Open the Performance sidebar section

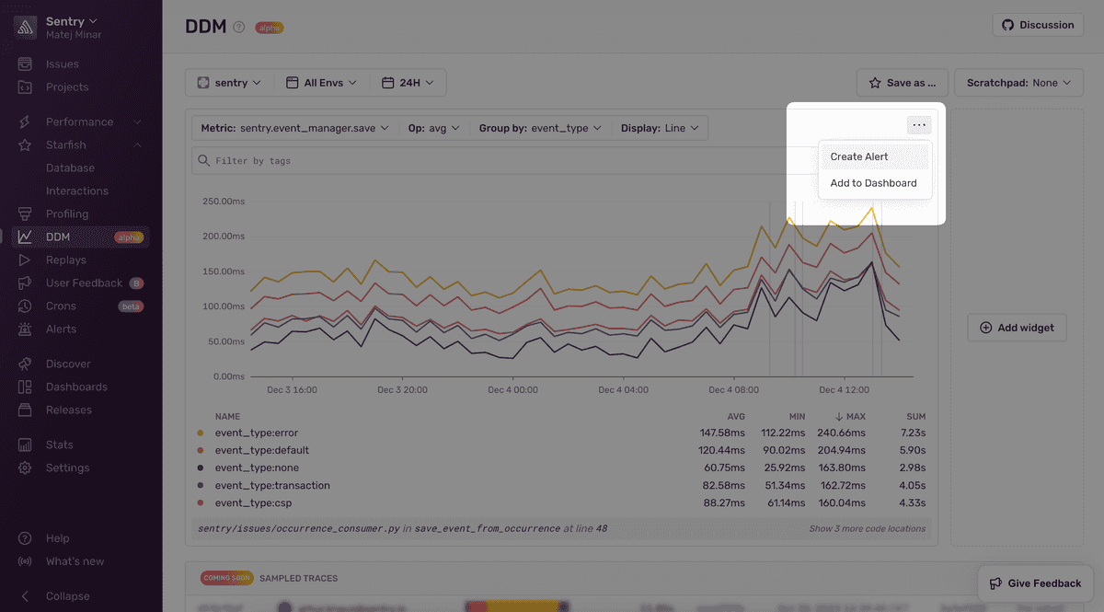coord(80,121)
